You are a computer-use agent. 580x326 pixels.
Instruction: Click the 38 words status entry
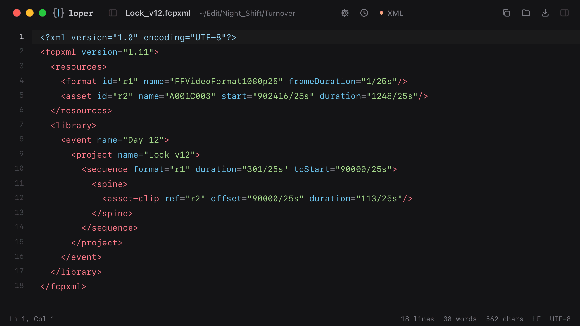[460, 319]
